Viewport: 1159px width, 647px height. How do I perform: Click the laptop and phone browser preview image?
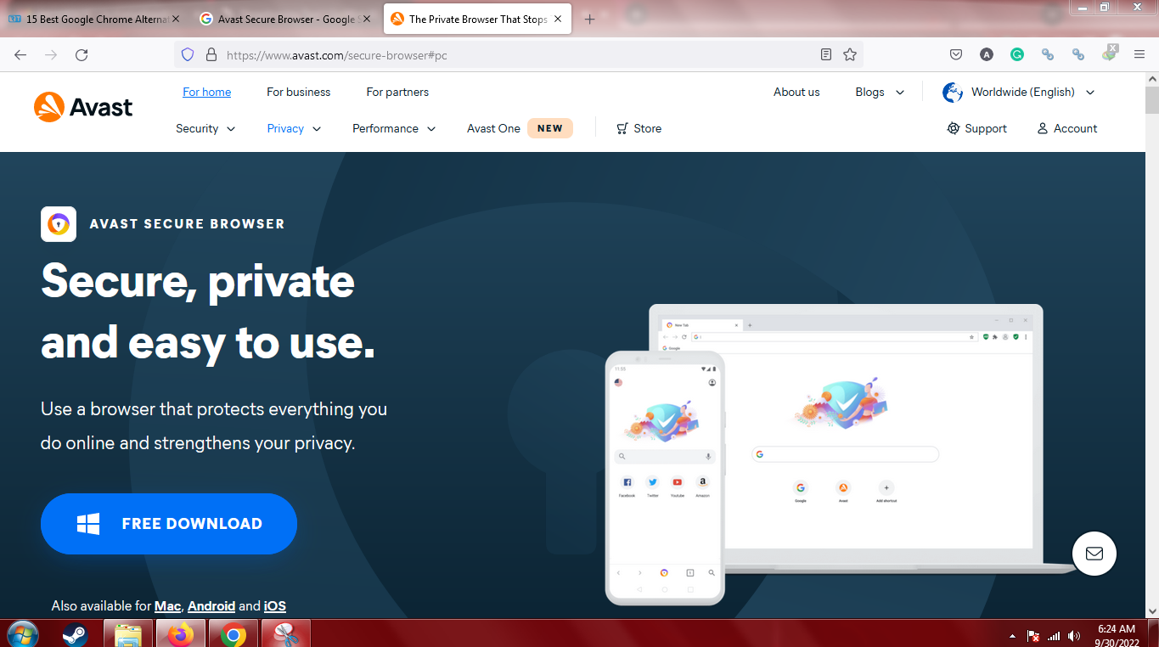tap(841, 454)
